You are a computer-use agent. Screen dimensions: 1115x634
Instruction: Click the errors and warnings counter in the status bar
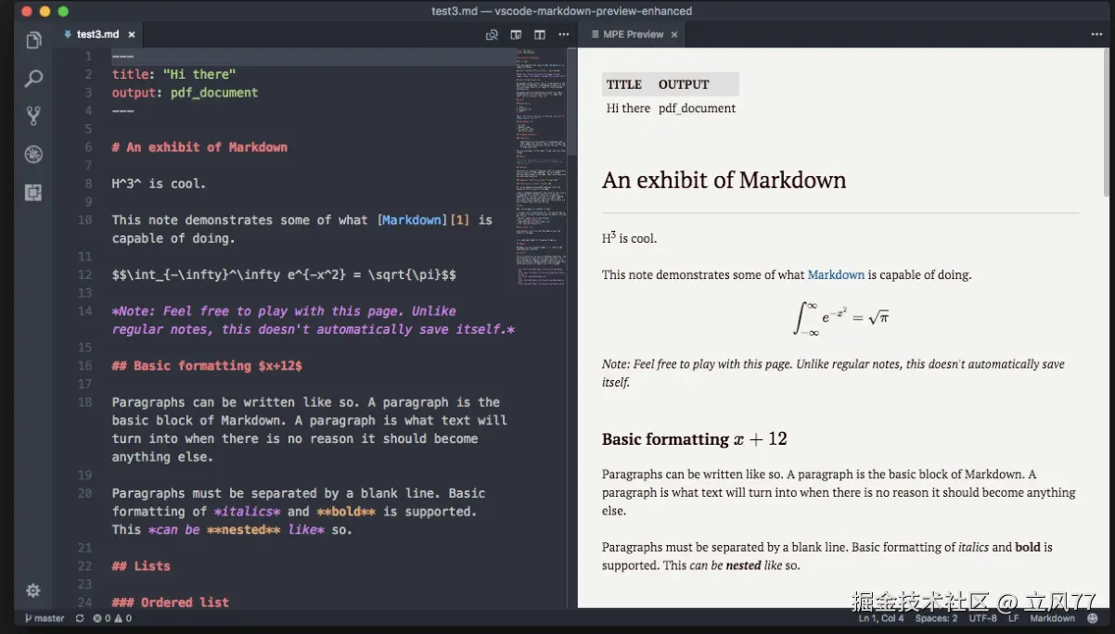click(112, 618)
